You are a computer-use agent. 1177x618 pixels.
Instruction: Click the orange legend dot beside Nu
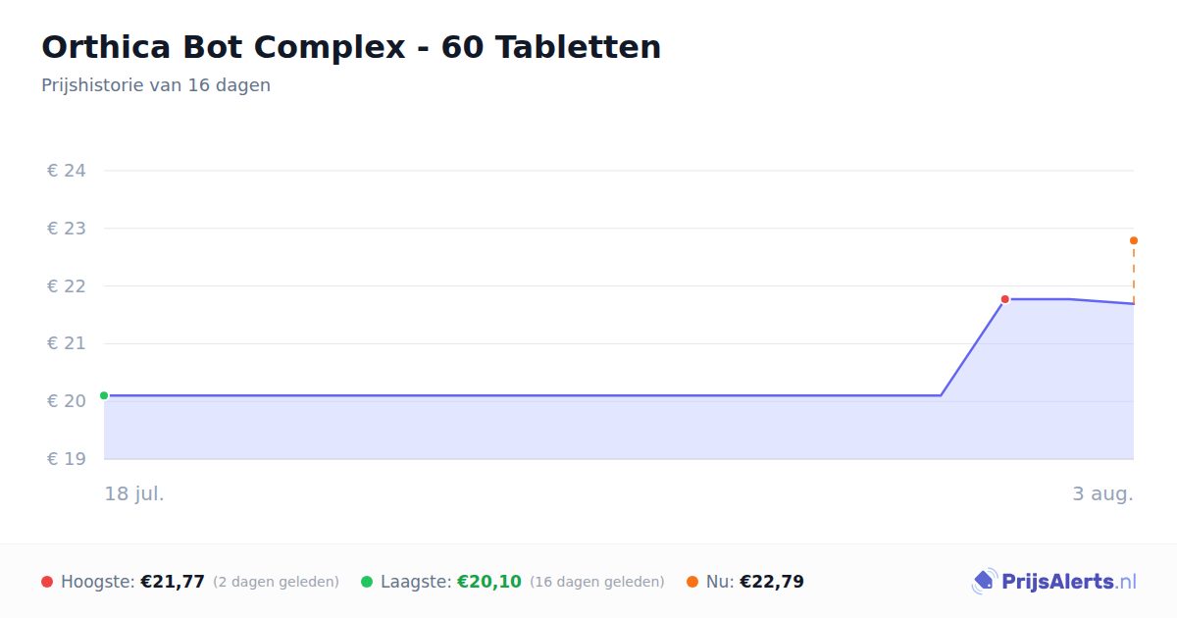[x=692, y=582]
